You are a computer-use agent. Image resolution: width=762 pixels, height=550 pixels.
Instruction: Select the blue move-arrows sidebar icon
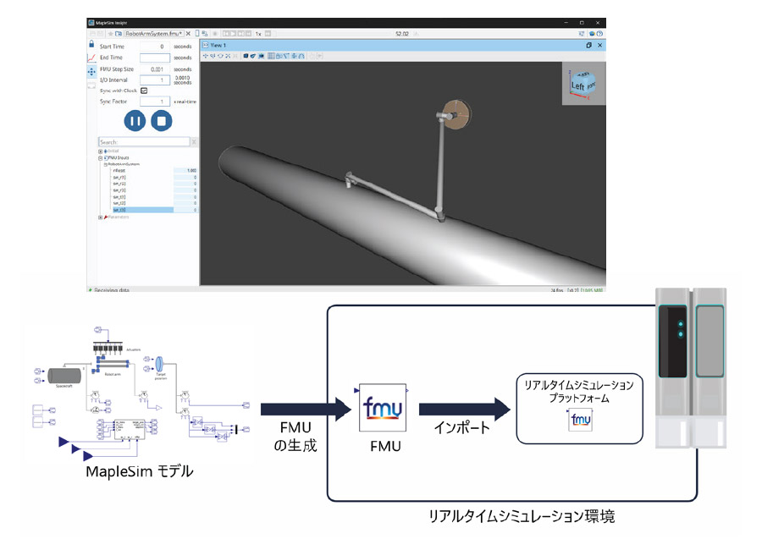tap(91, 72)
